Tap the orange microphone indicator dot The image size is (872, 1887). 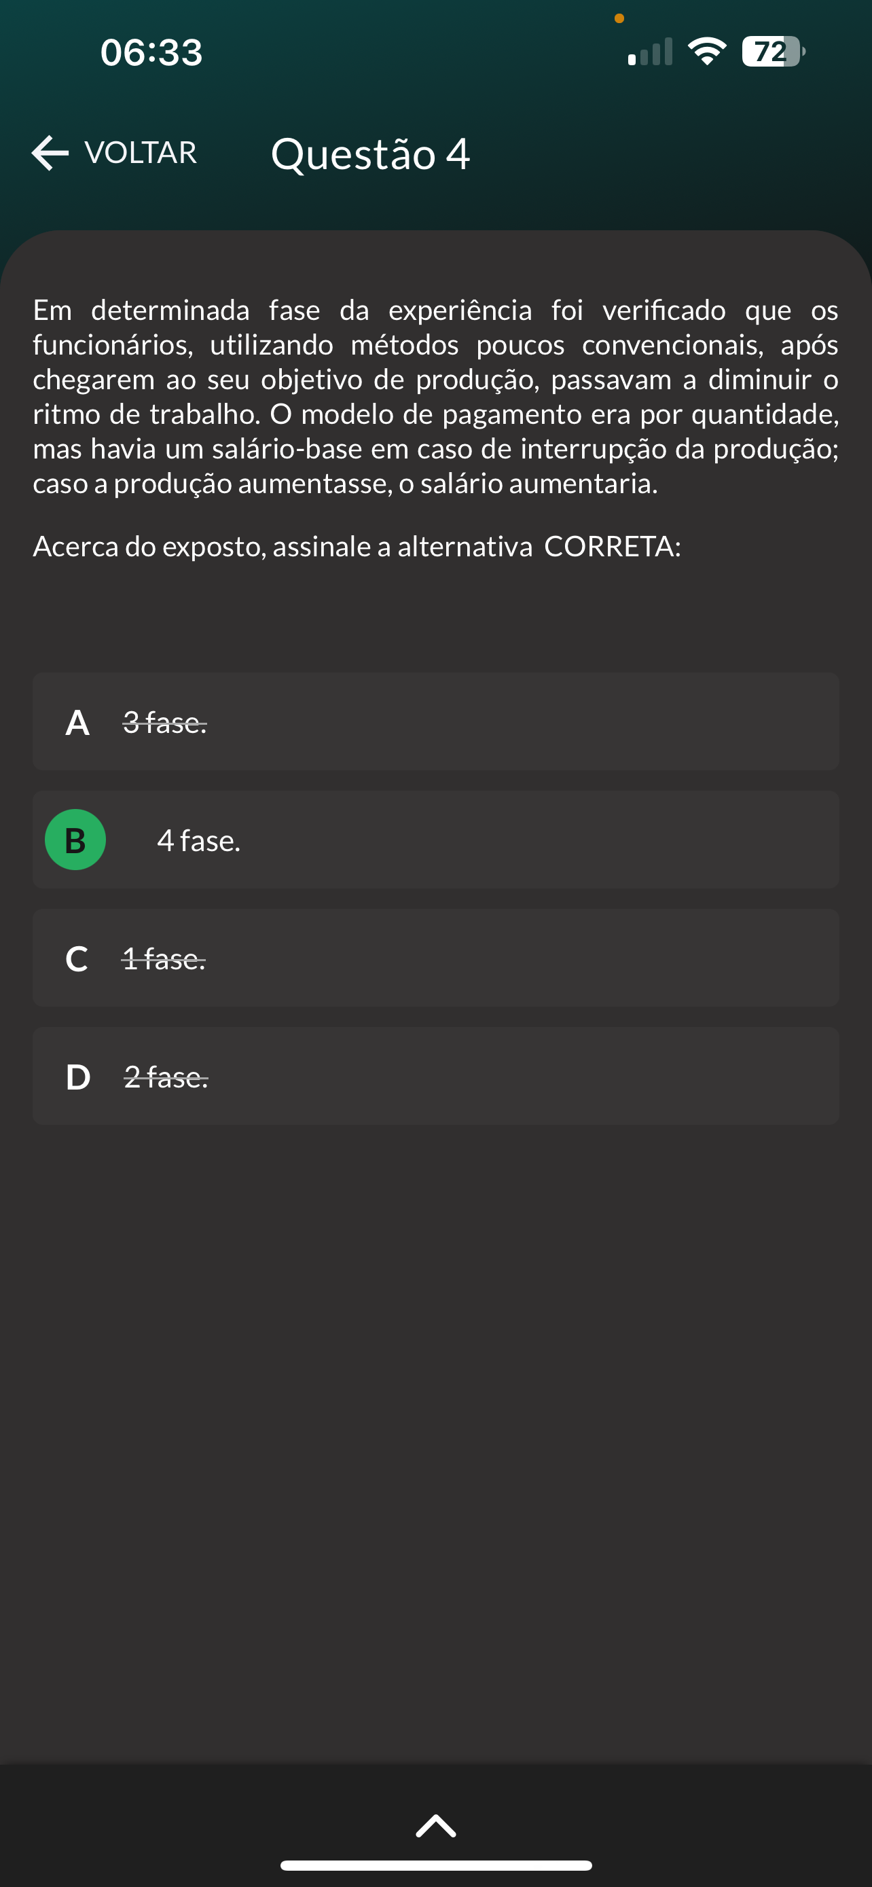click(x=619, y=18)
